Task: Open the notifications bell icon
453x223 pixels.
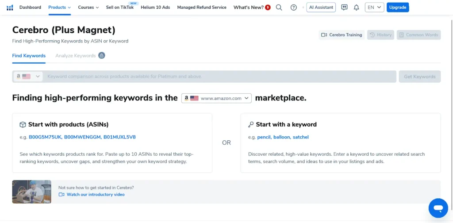Action: (357, 8)
